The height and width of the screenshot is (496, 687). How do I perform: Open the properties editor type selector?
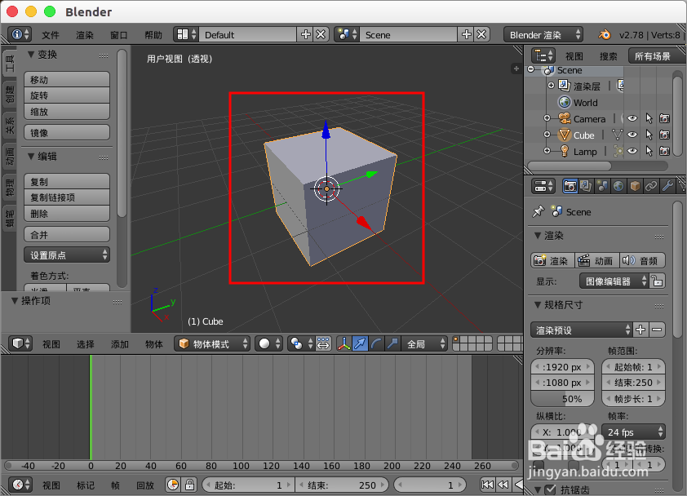(x=543, y=186)
